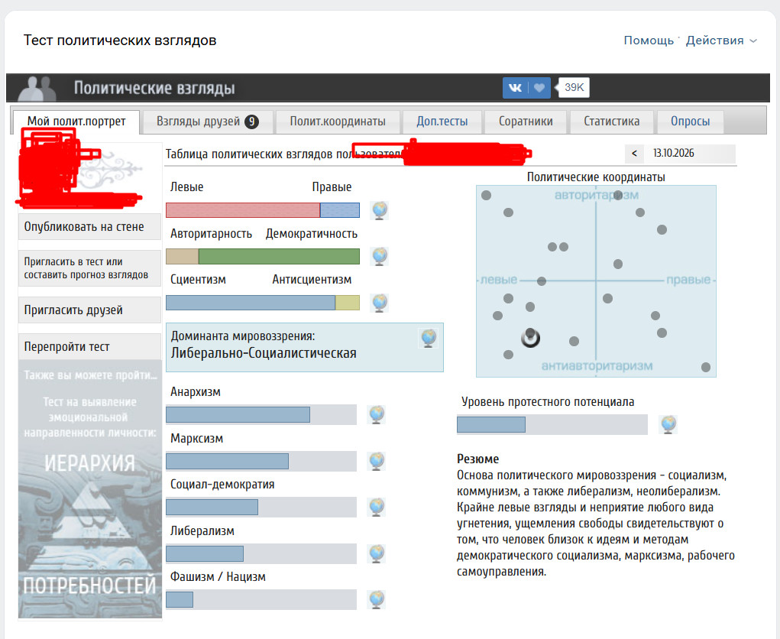Switch to the Доп.тесты tab

tap(442, 122)
